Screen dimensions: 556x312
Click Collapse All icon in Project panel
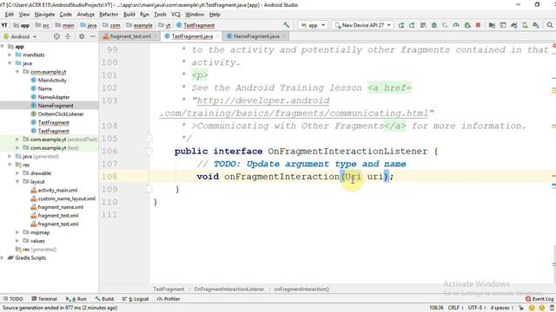pyautogui.click(x=68, y=36)
